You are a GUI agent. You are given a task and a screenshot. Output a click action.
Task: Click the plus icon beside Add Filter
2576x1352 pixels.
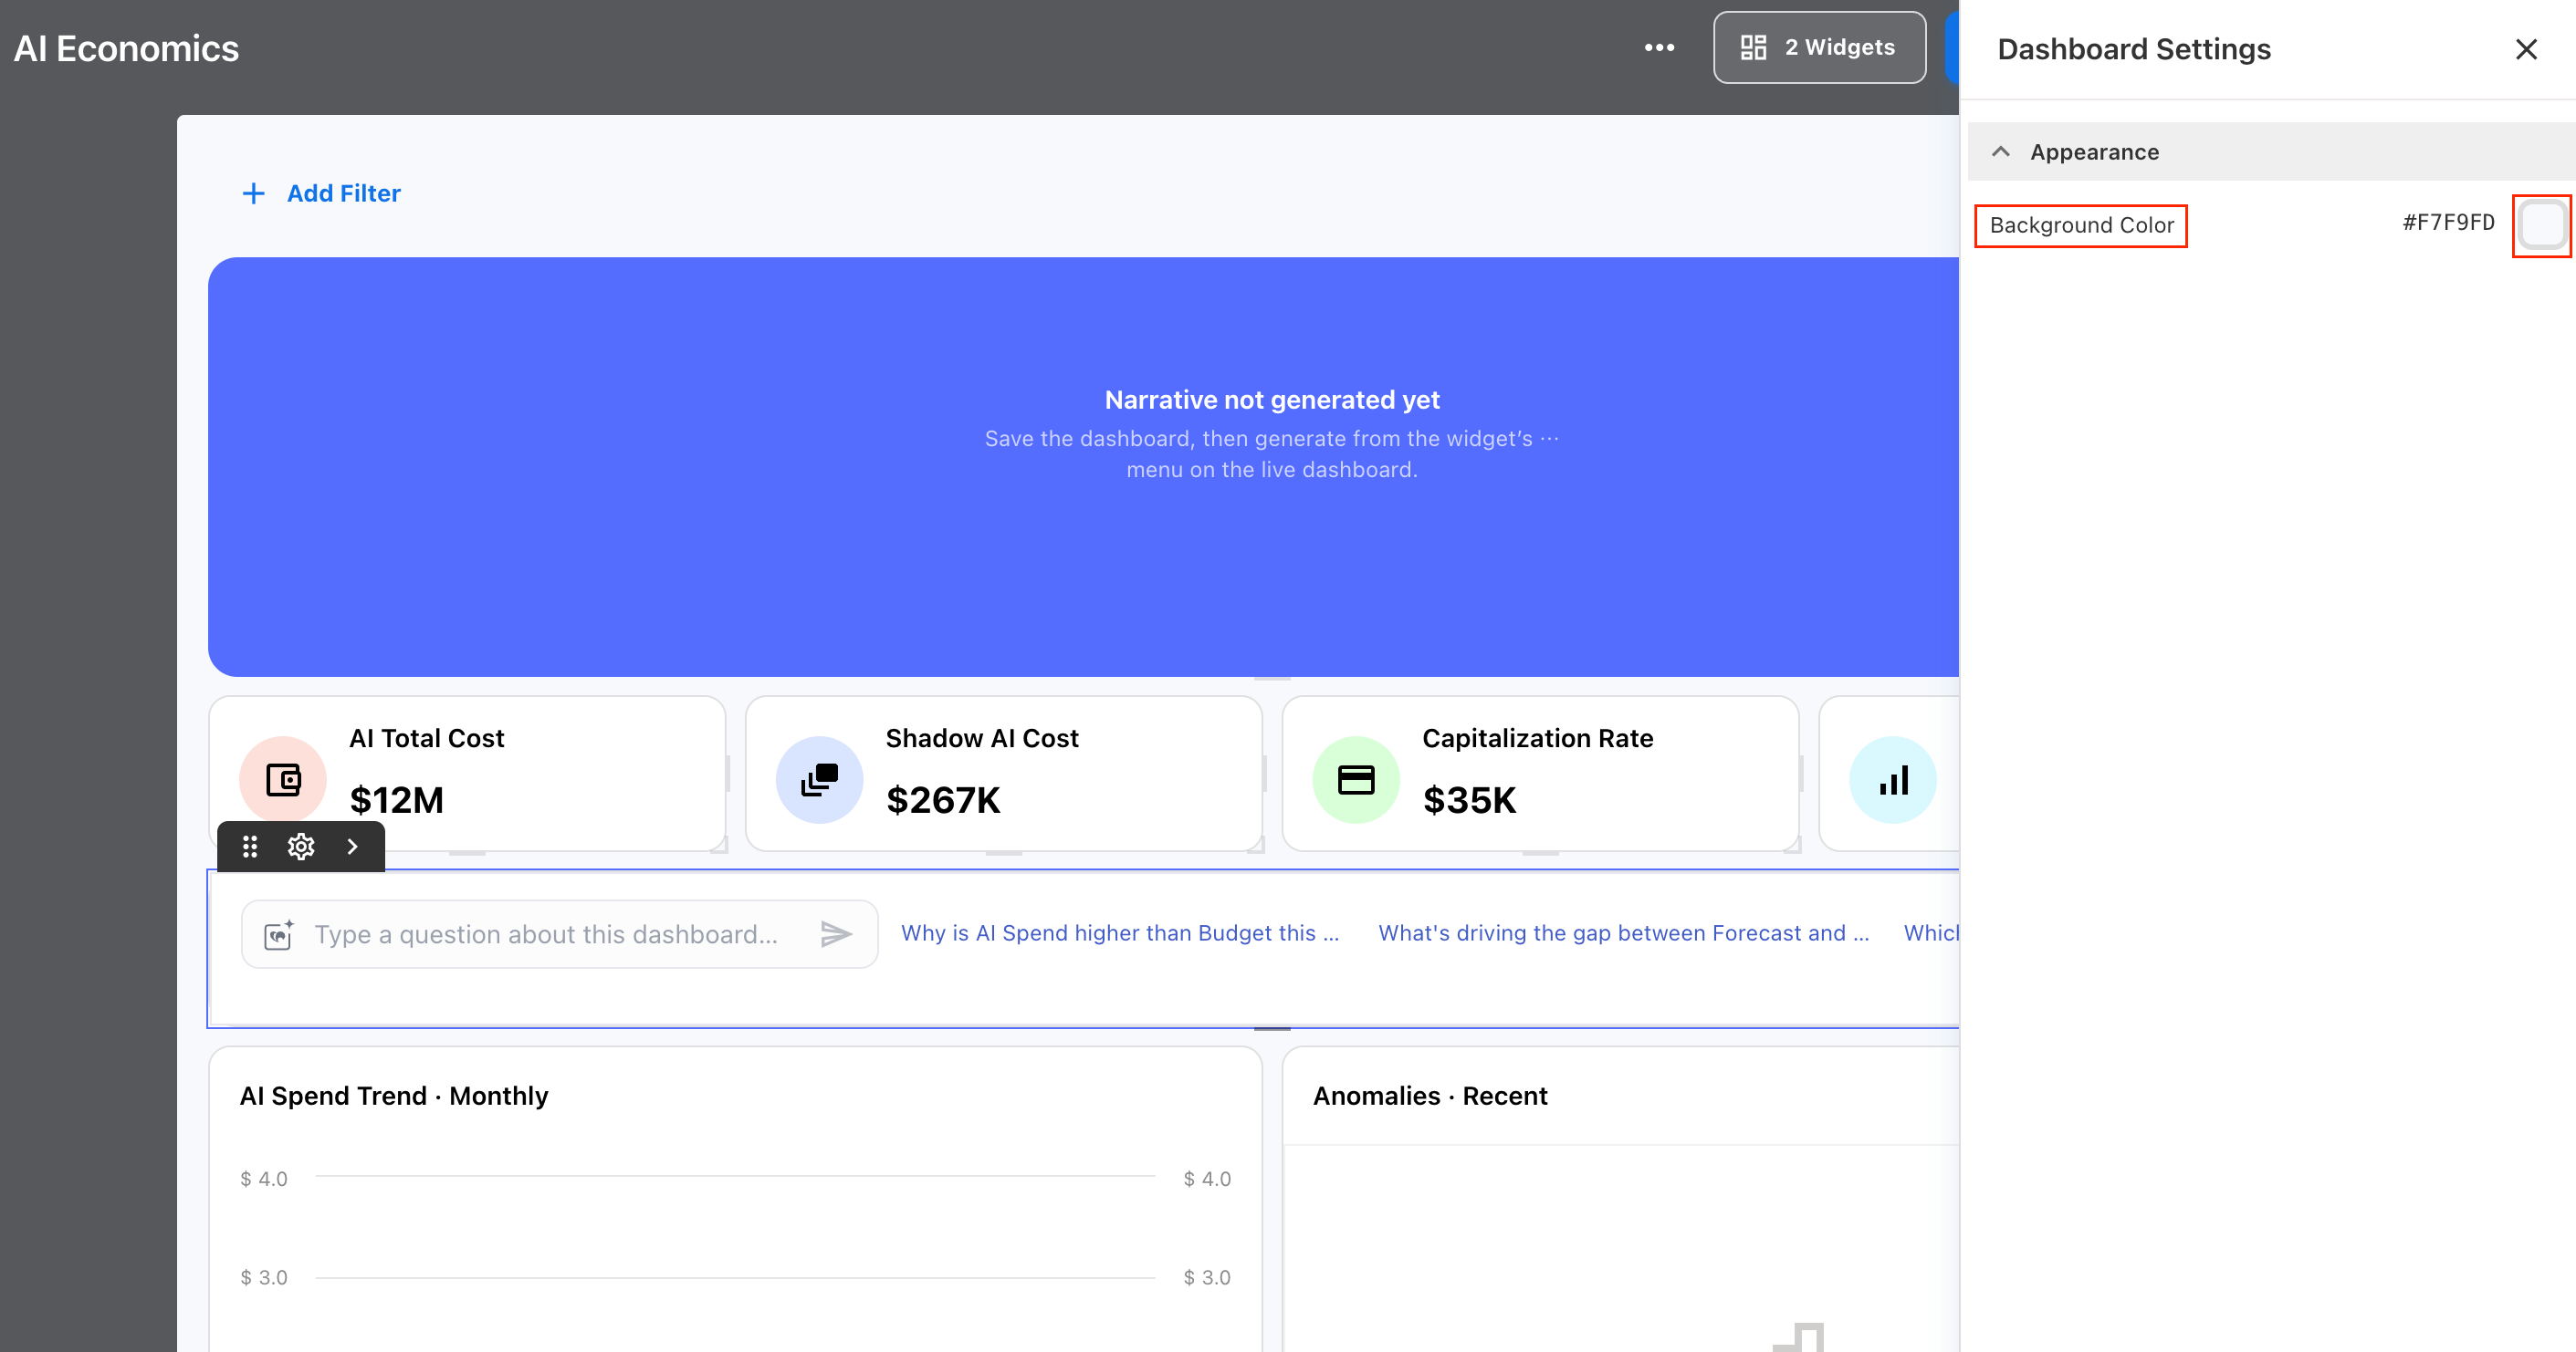click(x=254, y=192)
